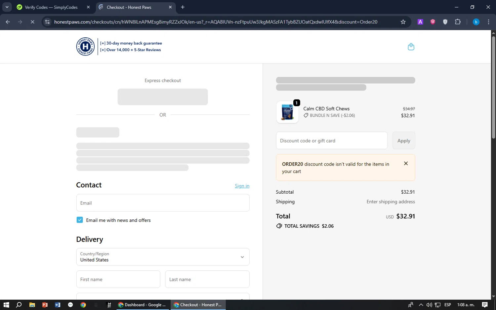Click the Enter shipping address text
Viewport: 496px width, 310px height.
[x=391, y=202]
